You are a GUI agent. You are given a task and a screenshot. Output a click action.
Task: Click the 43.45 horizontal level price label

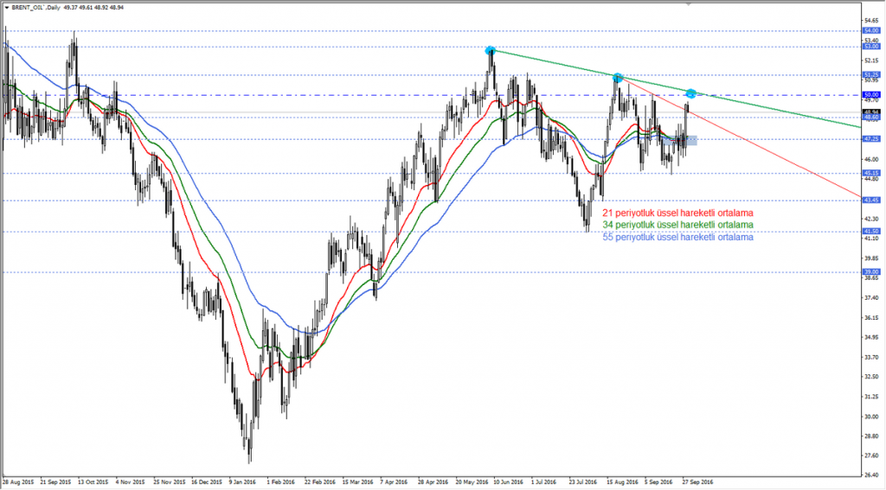[871, 200]
